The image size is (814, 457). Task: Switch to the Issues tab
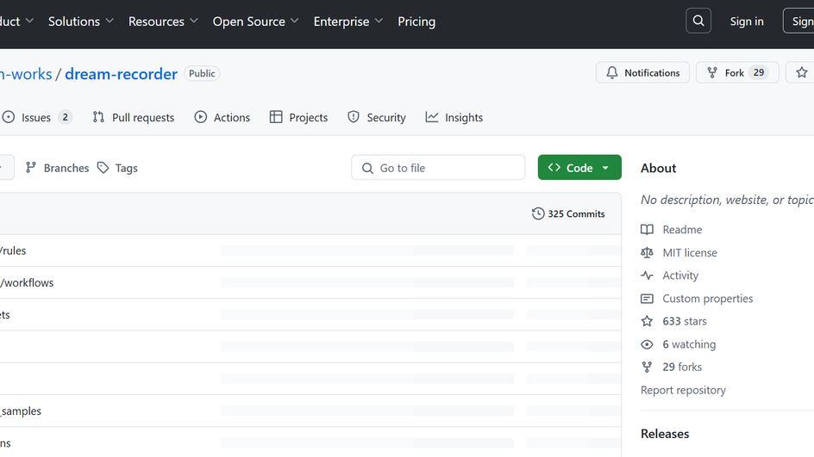click(36, 118)
